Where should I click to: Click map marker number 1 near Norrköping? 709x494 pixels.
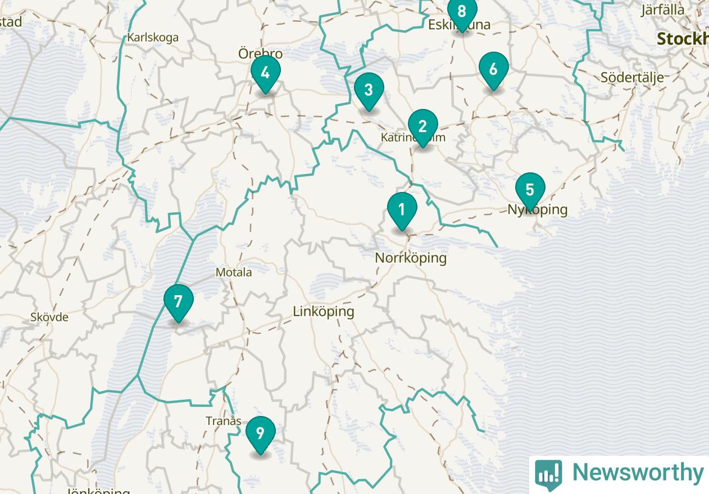(x=402, y=211)
